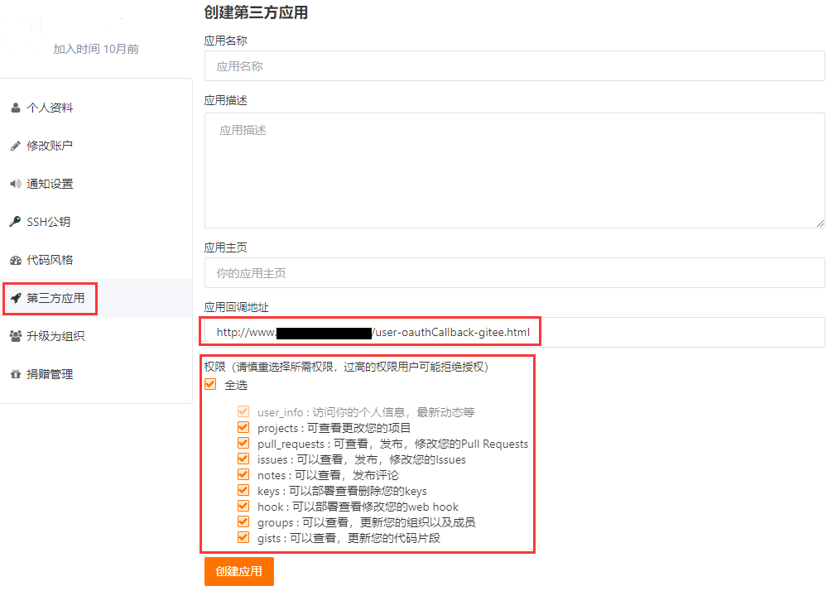Click the 创建第三方应用 heading
Screen dimensions: 827x591
click(256, 12)
